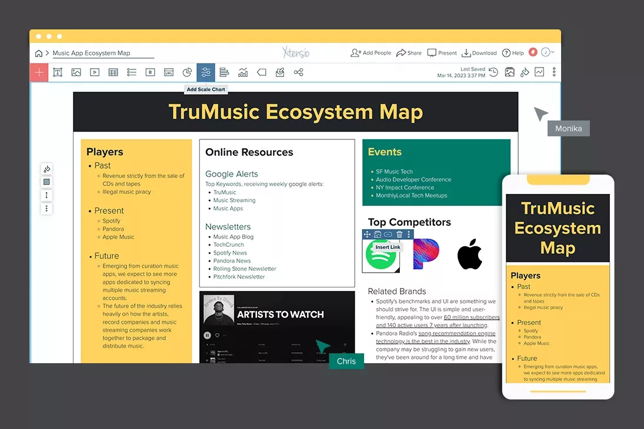Expand the Top Competitors block options menu

409,234
